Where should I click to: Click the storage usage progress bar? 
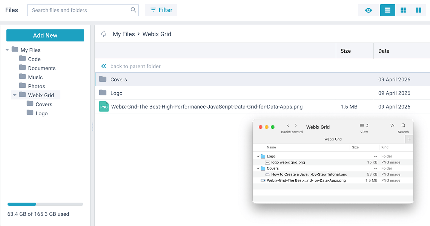click(x=45, y=204)
